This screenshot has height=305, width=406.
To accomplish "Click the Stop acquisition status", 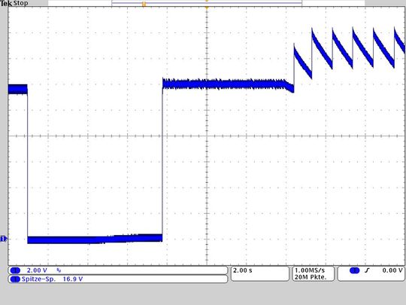I will coord(20,3).
